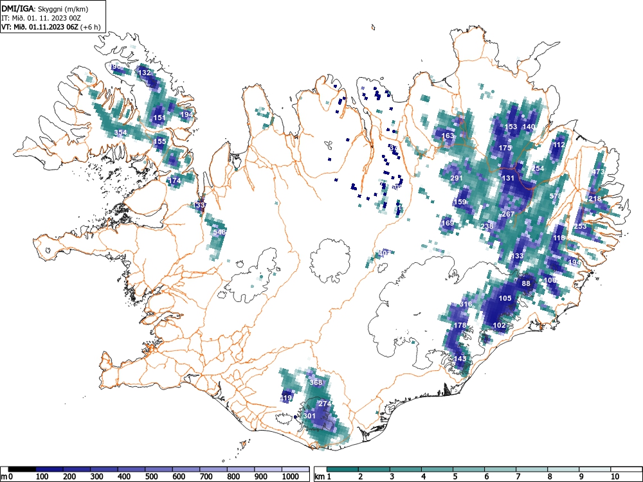Click the '163' visibility value
Viewport: 643px width, 482px height.
448,136
